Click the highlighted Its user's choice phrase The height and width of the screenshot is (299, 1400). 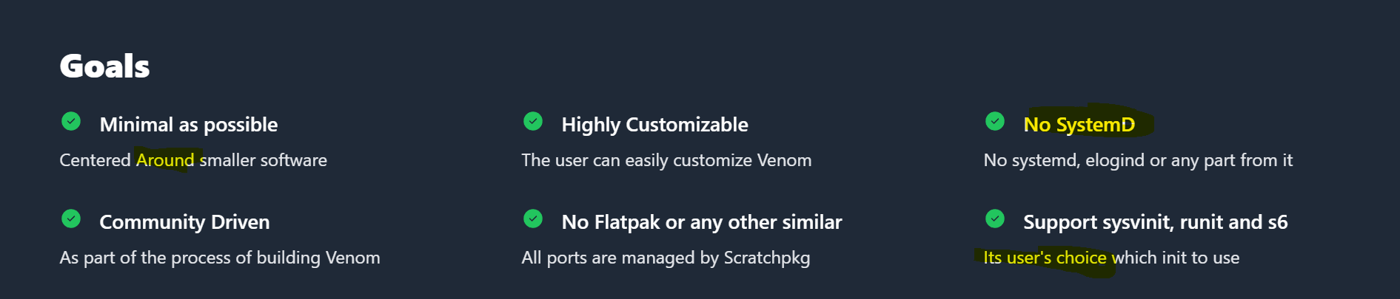pos(1045,258)
